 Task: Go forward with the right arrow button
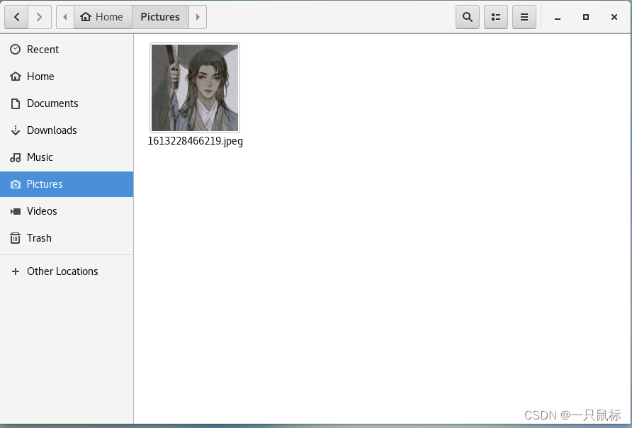[x=39, y=17]
